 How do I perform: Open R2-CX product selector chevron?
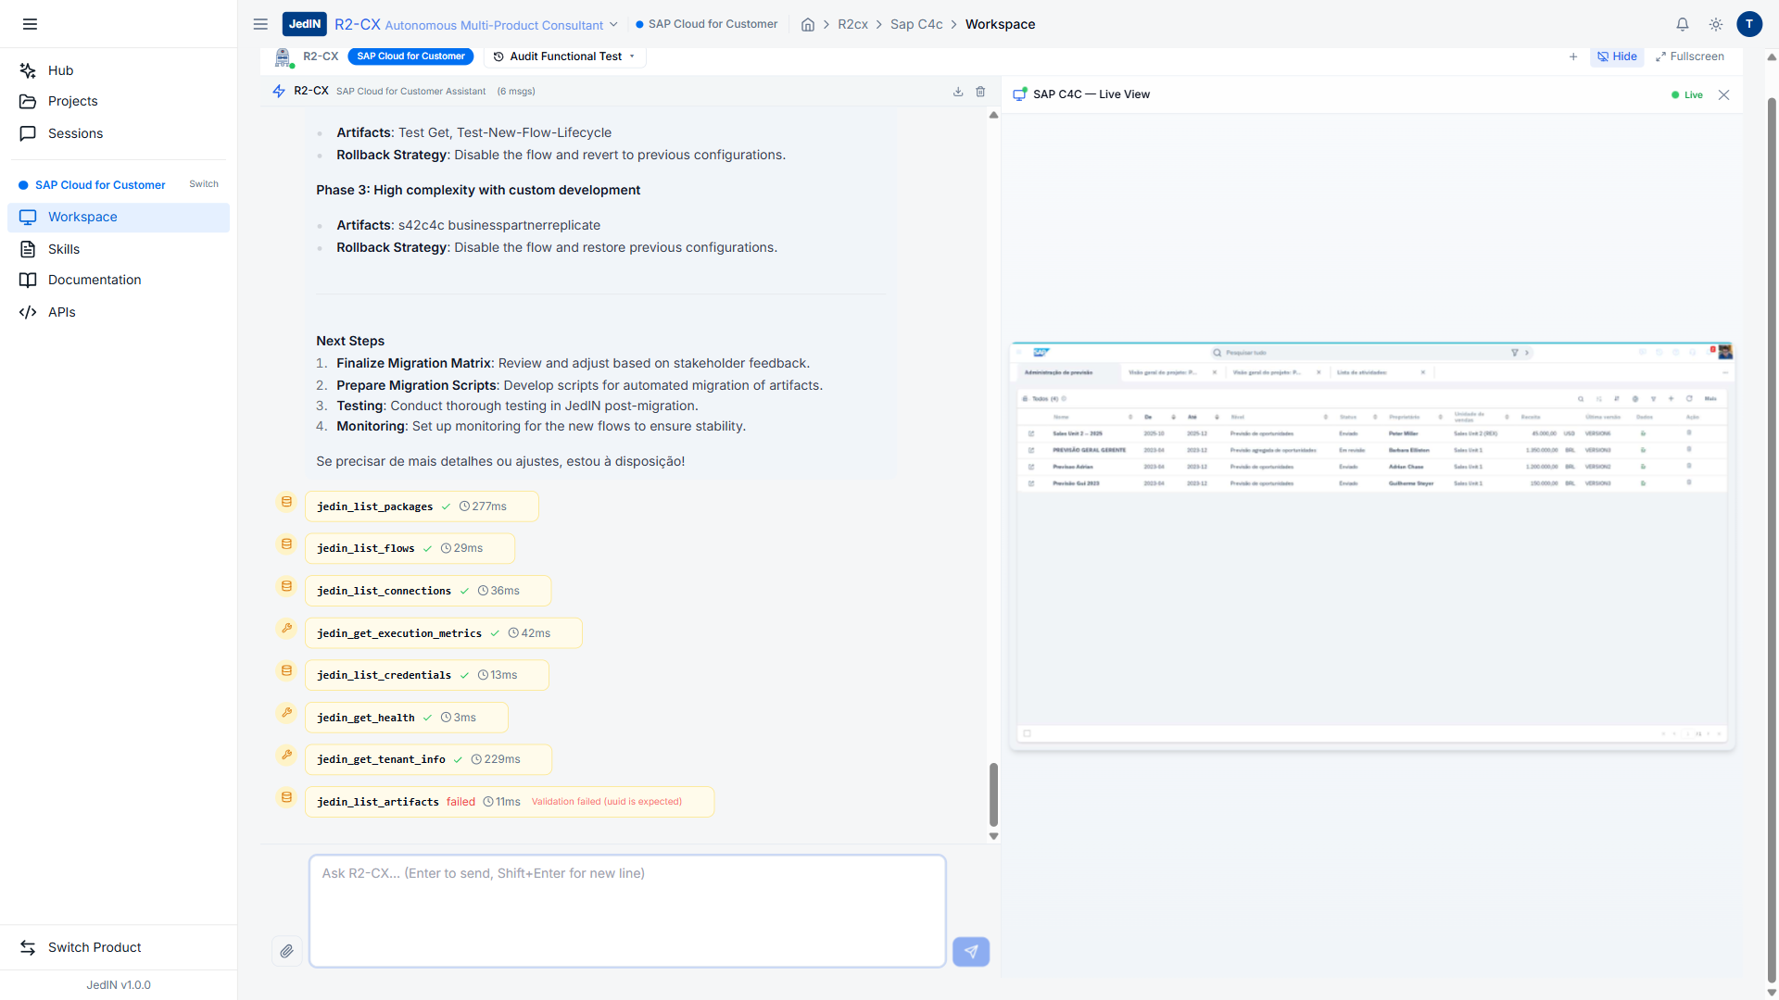tap(613, 25)
